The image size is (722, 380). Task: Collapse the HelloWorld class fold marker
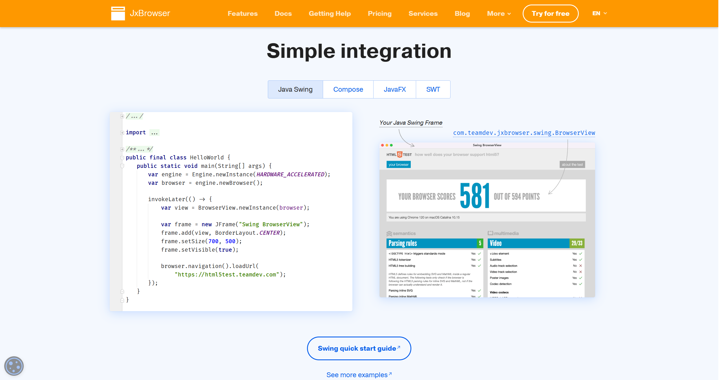122,158
